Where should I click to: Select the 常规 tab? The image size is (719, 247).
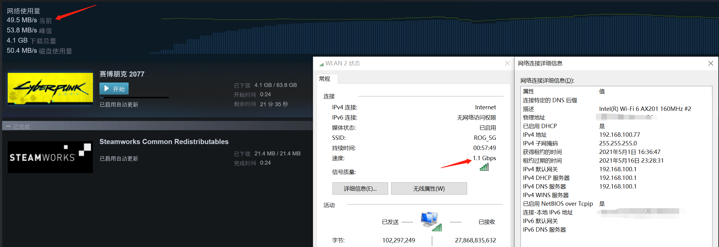(325, 79)
